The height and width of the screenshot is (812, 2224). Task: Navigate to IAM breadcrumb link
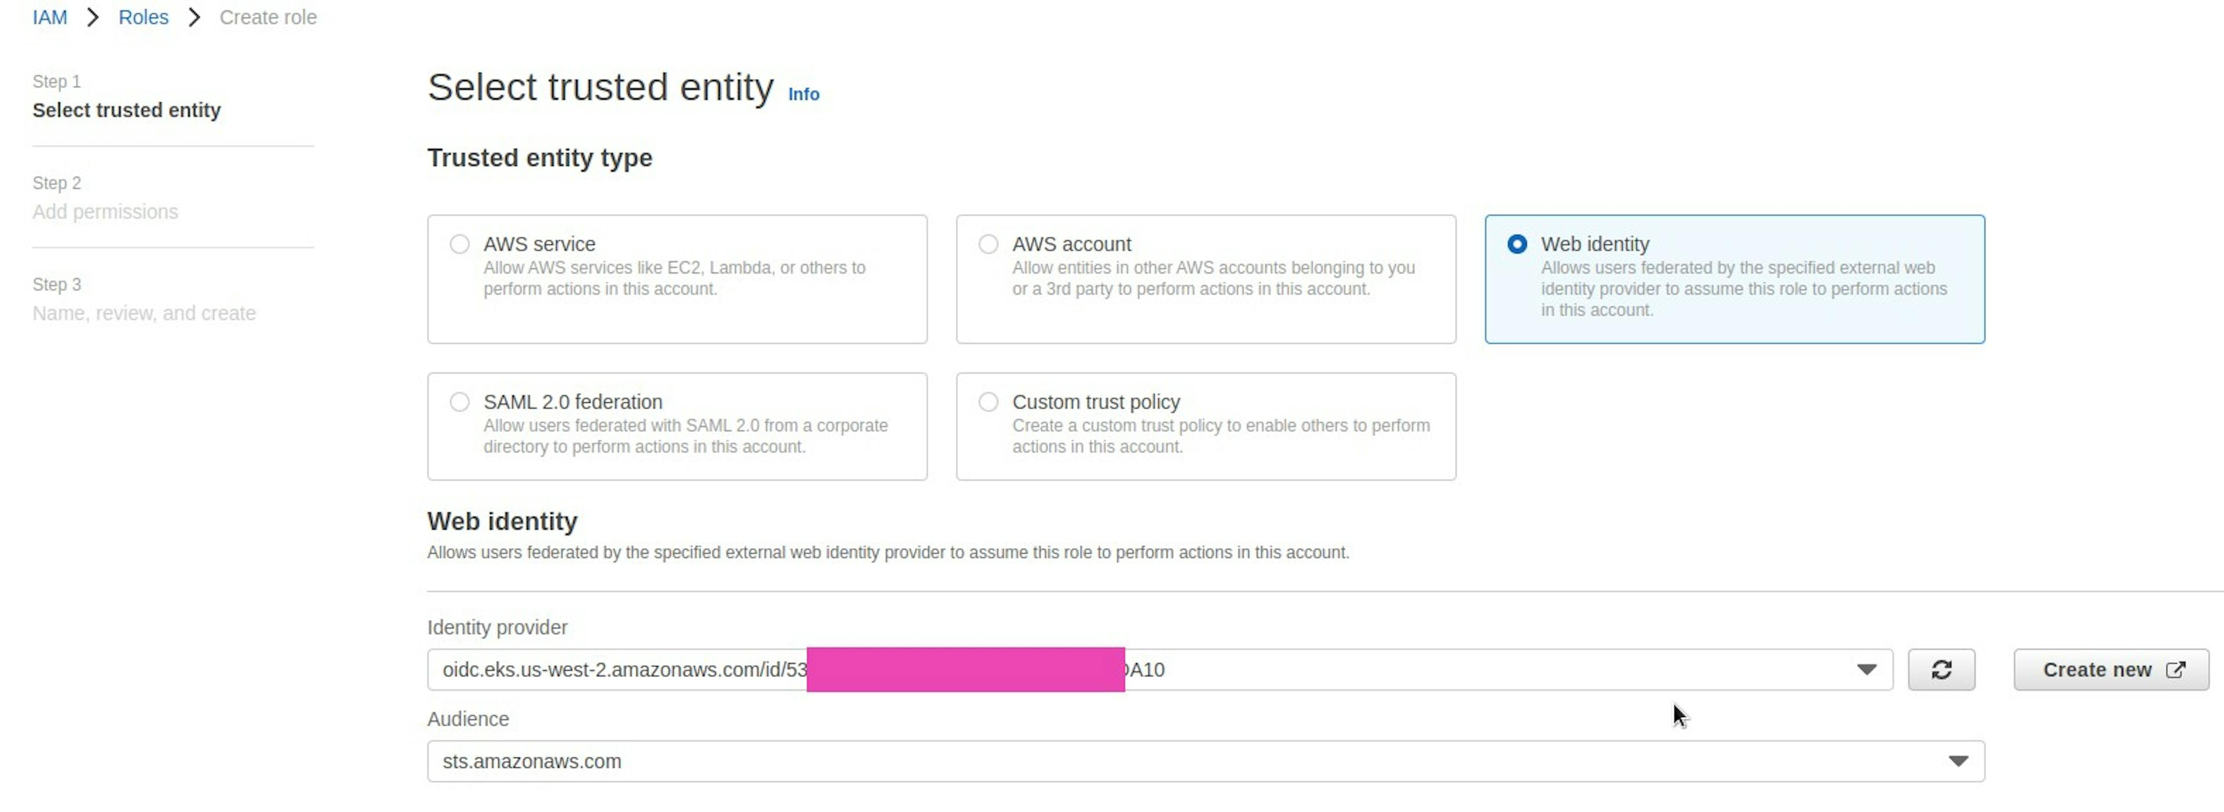coord(49,17)
